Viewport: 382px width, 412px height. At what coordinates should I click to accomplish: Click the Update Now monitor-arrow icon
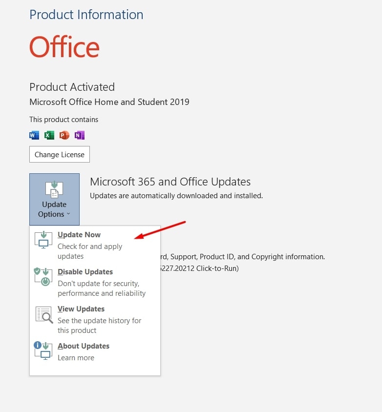(x=43, y=240)
